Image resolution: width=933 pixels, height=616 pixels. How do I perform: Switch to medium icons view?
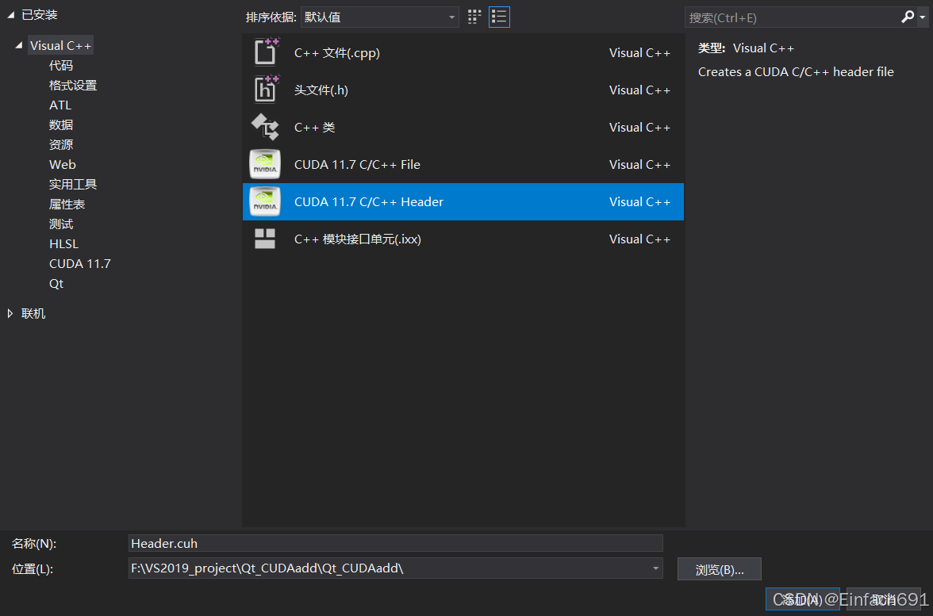[x=474, y=17]
